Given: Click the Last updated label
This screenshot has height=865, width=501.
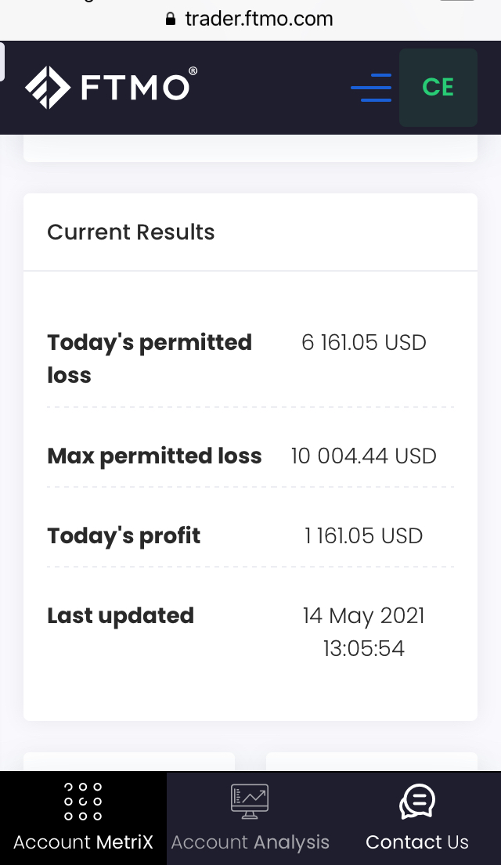Looking at the screenshot, I should [121, 615].
